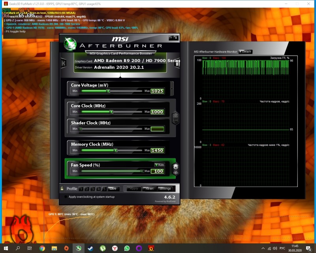Click the Fan Speed slider handle
The width and height of the screenshot is (316, 253).
point(142,171)
